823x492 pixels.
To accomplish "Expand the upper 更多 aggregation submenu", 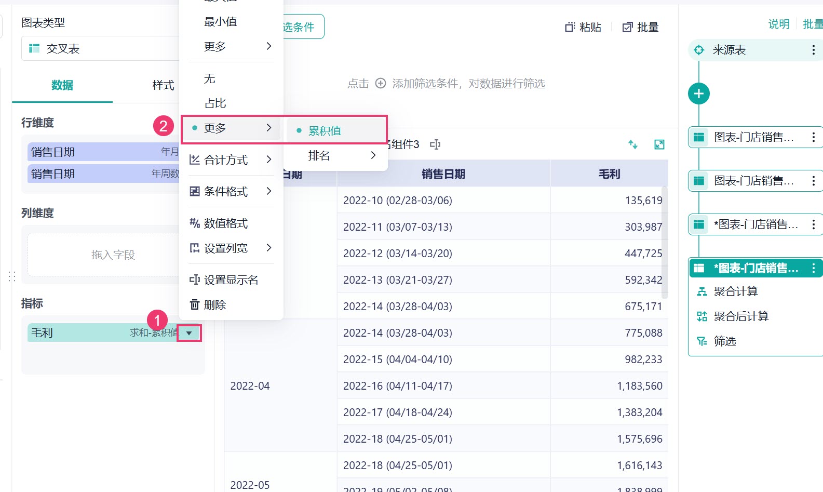I will click(x=231, y=47).
